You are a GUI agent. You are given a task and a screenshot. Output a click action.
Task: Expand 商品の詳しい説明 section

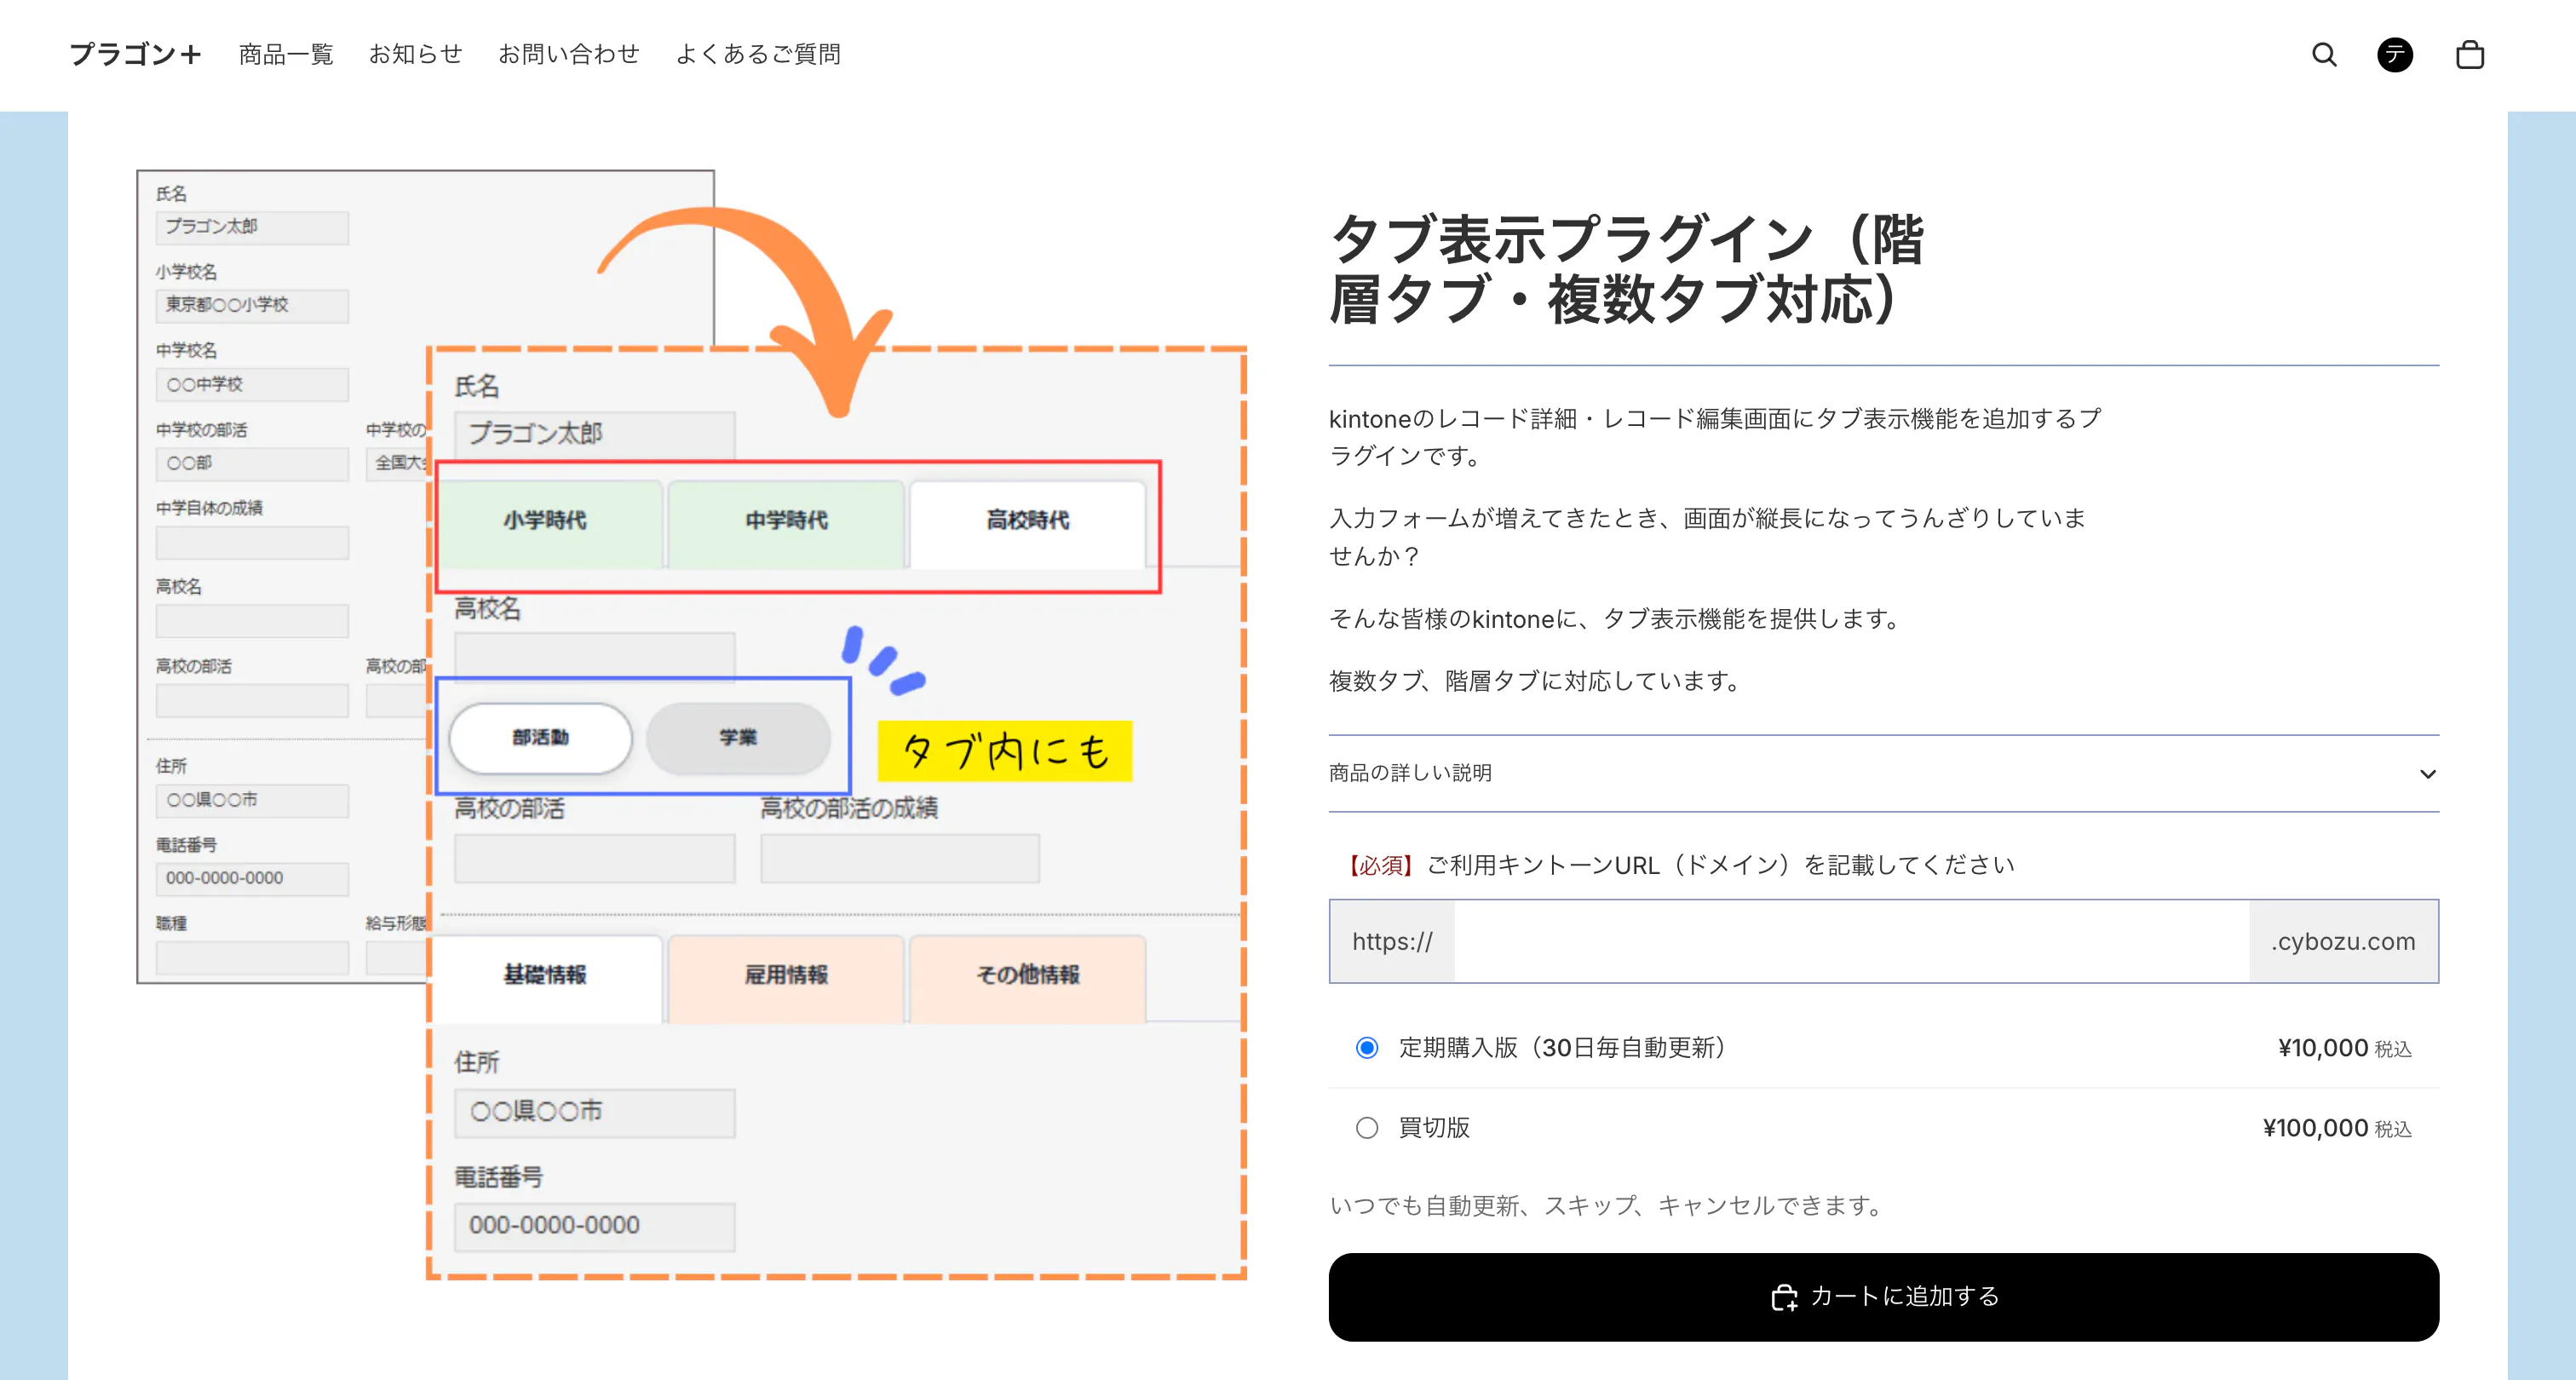[x=1410, y=773]
